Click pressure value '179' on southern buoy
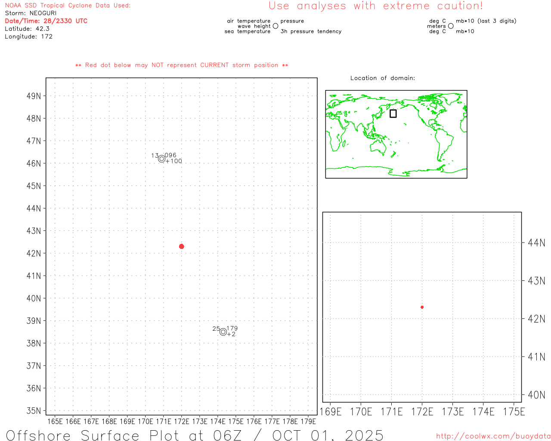 point(232,328)
